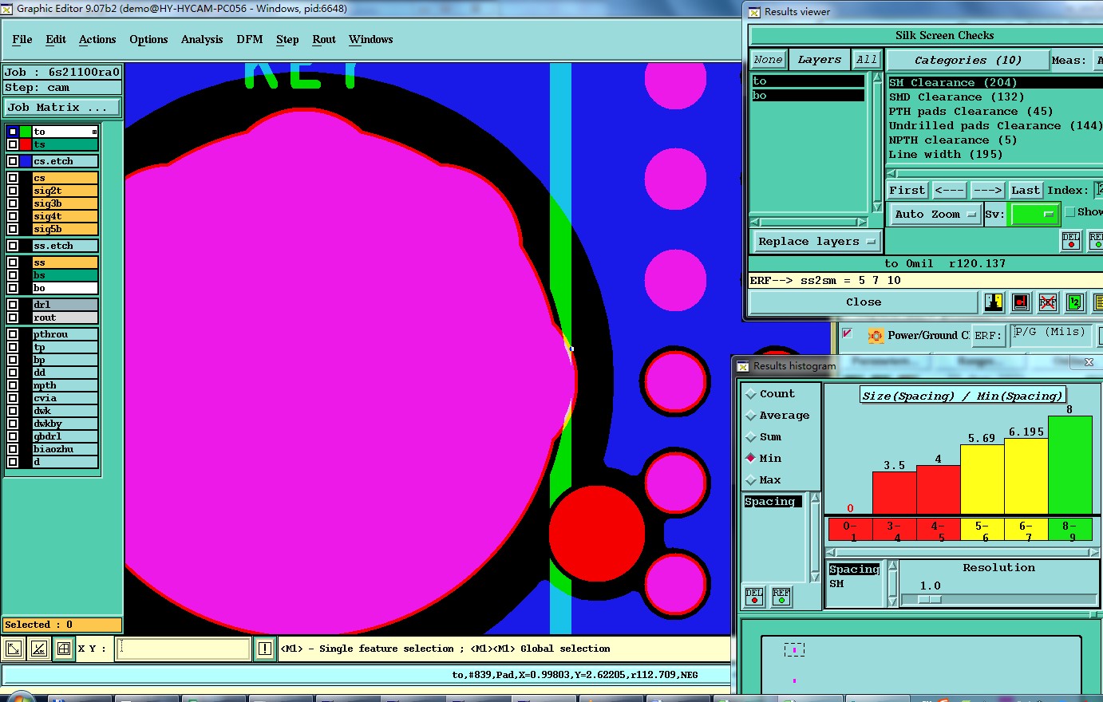Click the green numbered page icon
1103x702 pixels.
click(x=1074, y=302)
